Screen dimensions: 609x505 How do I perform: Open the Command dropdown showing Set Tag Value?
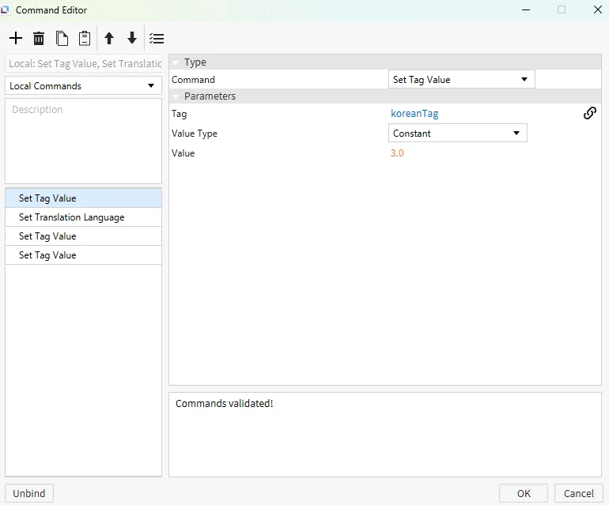pyautogui.click(x=462, y=79)
